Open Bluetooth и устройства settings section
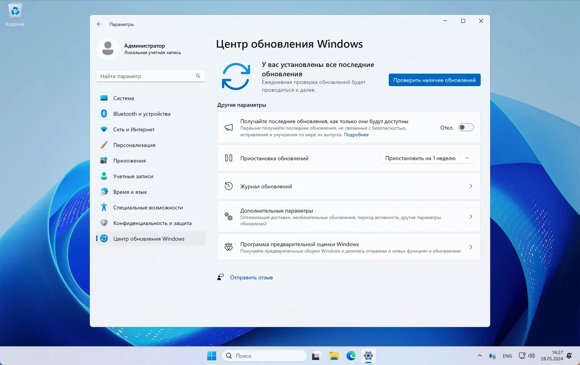 151,114
